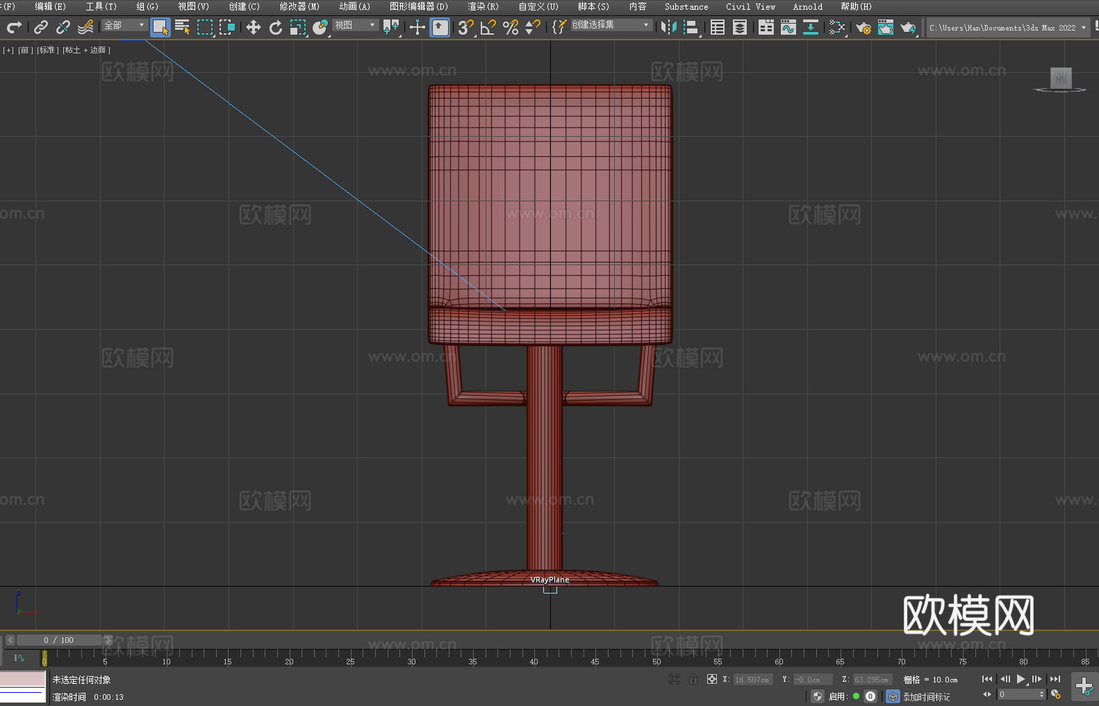The height and width of the screenshot is (706, 1099).
Task: Open the 创建选择集 named selection dropdown
Action: [x=611, y=25]
